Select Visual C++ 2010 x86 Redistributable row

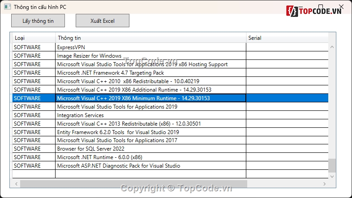(x=170, y=81)
